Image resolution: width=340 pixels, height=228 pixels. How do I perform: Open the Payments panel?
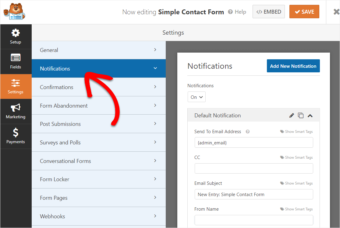(x=16, y=136)
